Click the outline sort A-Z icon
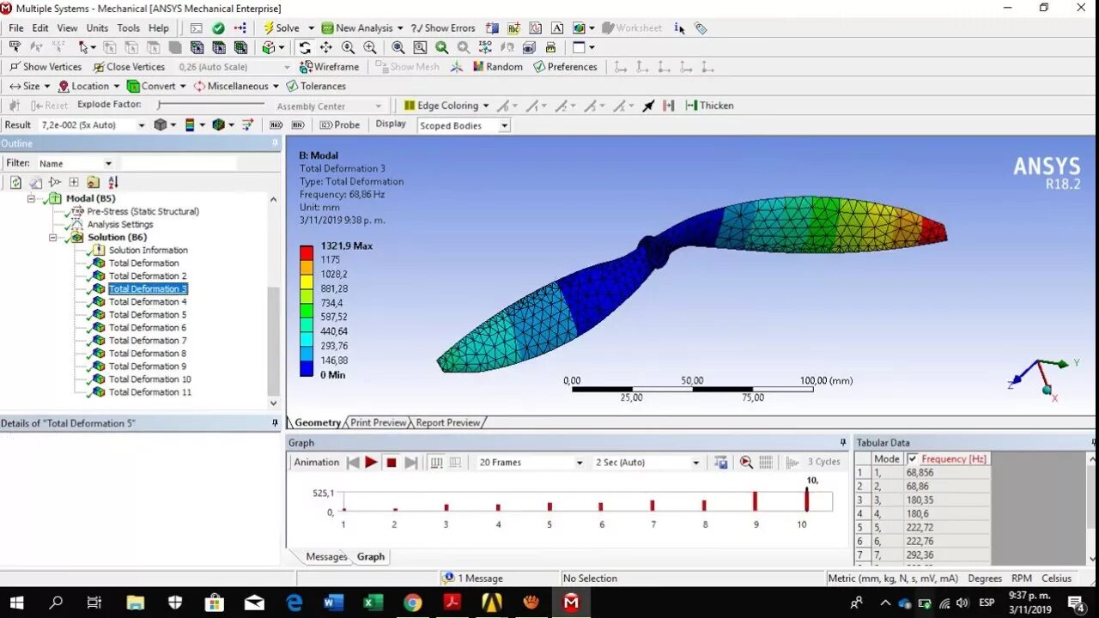The image size is (1099, 618). tap(113, 182)
